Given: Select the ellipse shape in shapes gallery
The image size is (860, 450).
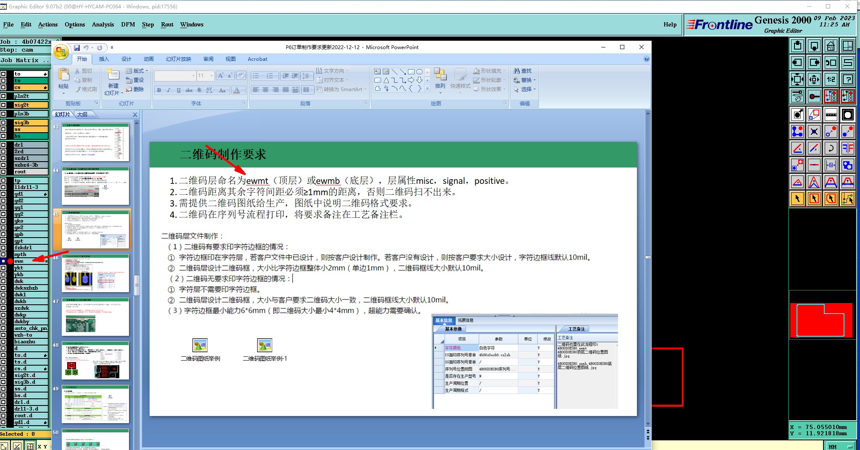Looking at the screenshot, I should [419, 72].
